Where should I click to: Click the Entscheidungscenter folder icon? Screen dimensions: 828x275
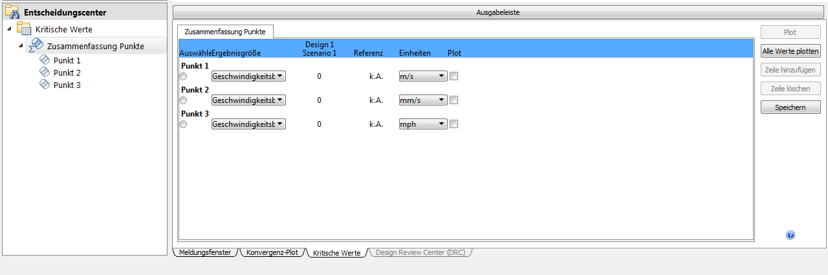12,12
